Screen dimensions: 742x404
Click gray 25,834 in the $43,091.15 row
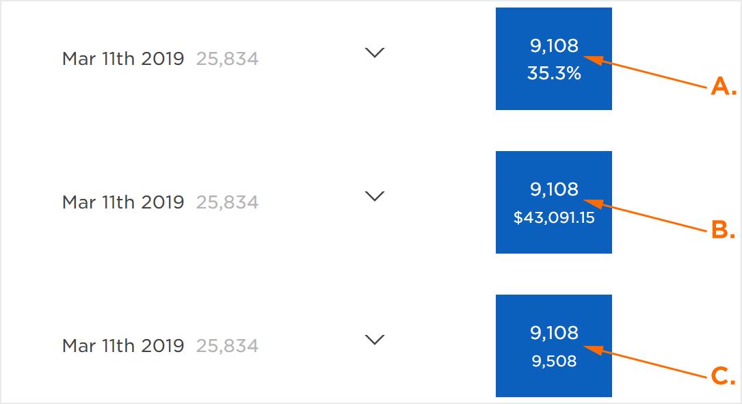click(227, 203)
